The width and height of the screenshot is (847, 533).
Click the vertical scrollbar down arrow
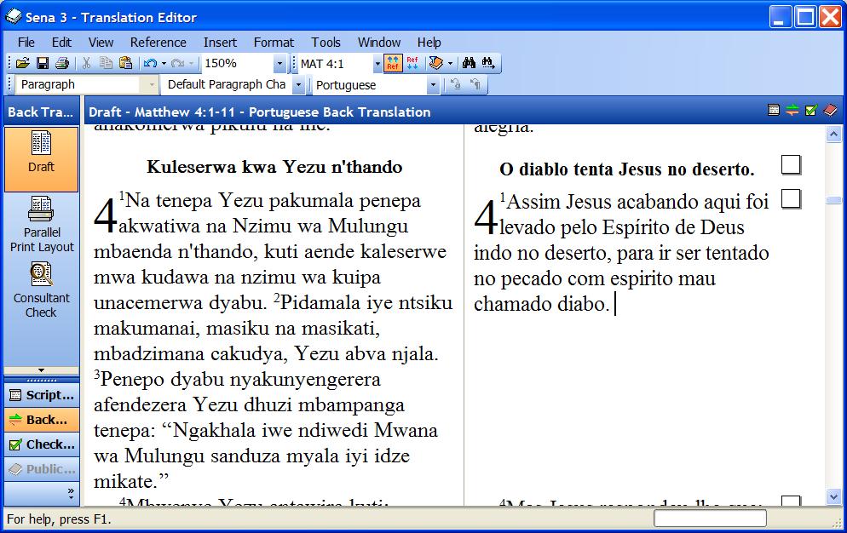coord(833,496)
